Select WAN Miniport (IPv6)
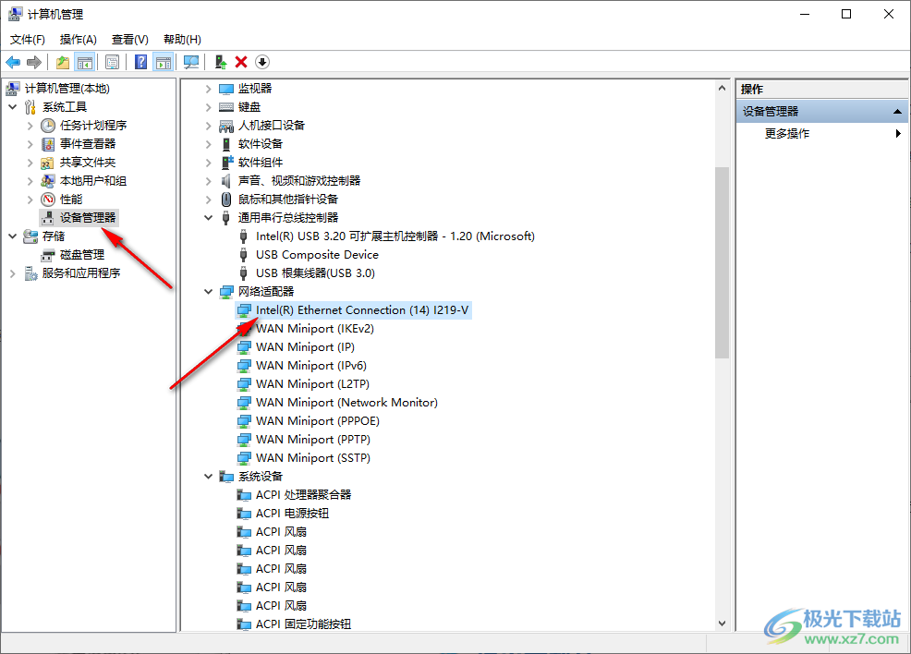 [311, 366]
